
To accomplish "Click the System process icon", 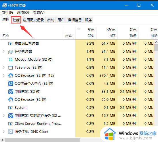I will click(x=11, y=108).
